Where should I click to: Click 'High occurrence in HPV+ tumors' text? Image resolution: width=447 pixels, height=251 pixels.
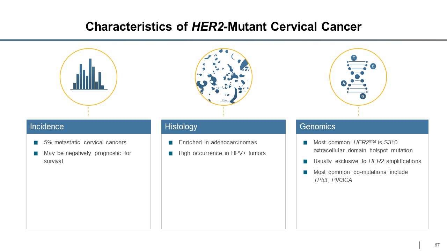pos(222,153)
